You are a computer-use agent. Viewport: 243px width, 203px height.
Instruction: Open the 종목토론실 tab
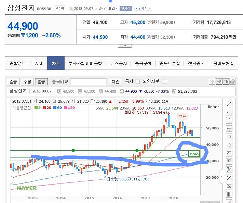click(170, 63)
